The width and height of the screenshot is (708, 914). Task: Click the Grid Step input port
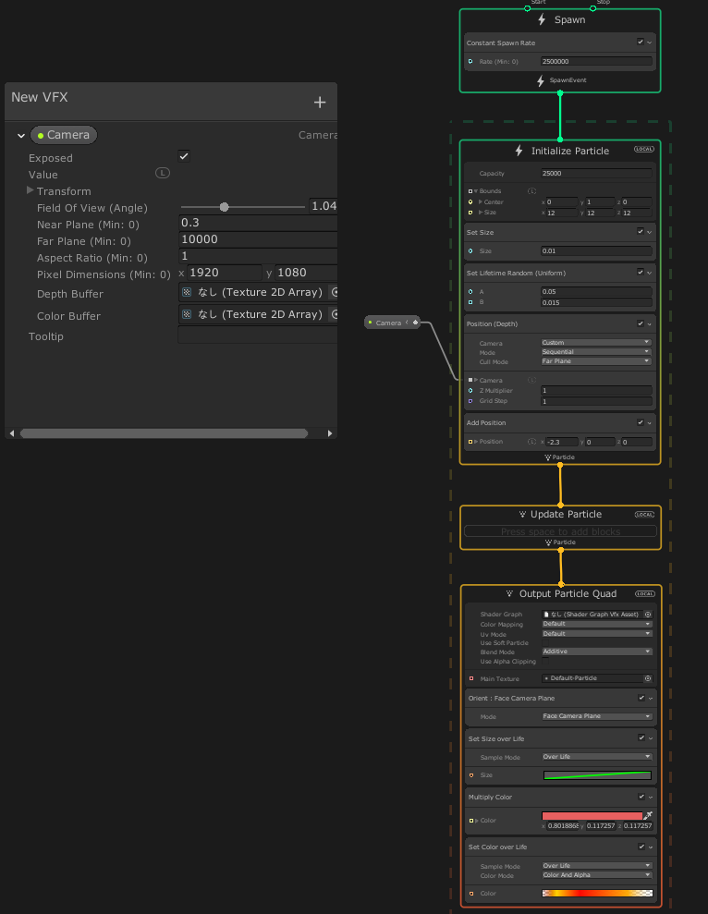pyautogui.click(x=470, y=401)
